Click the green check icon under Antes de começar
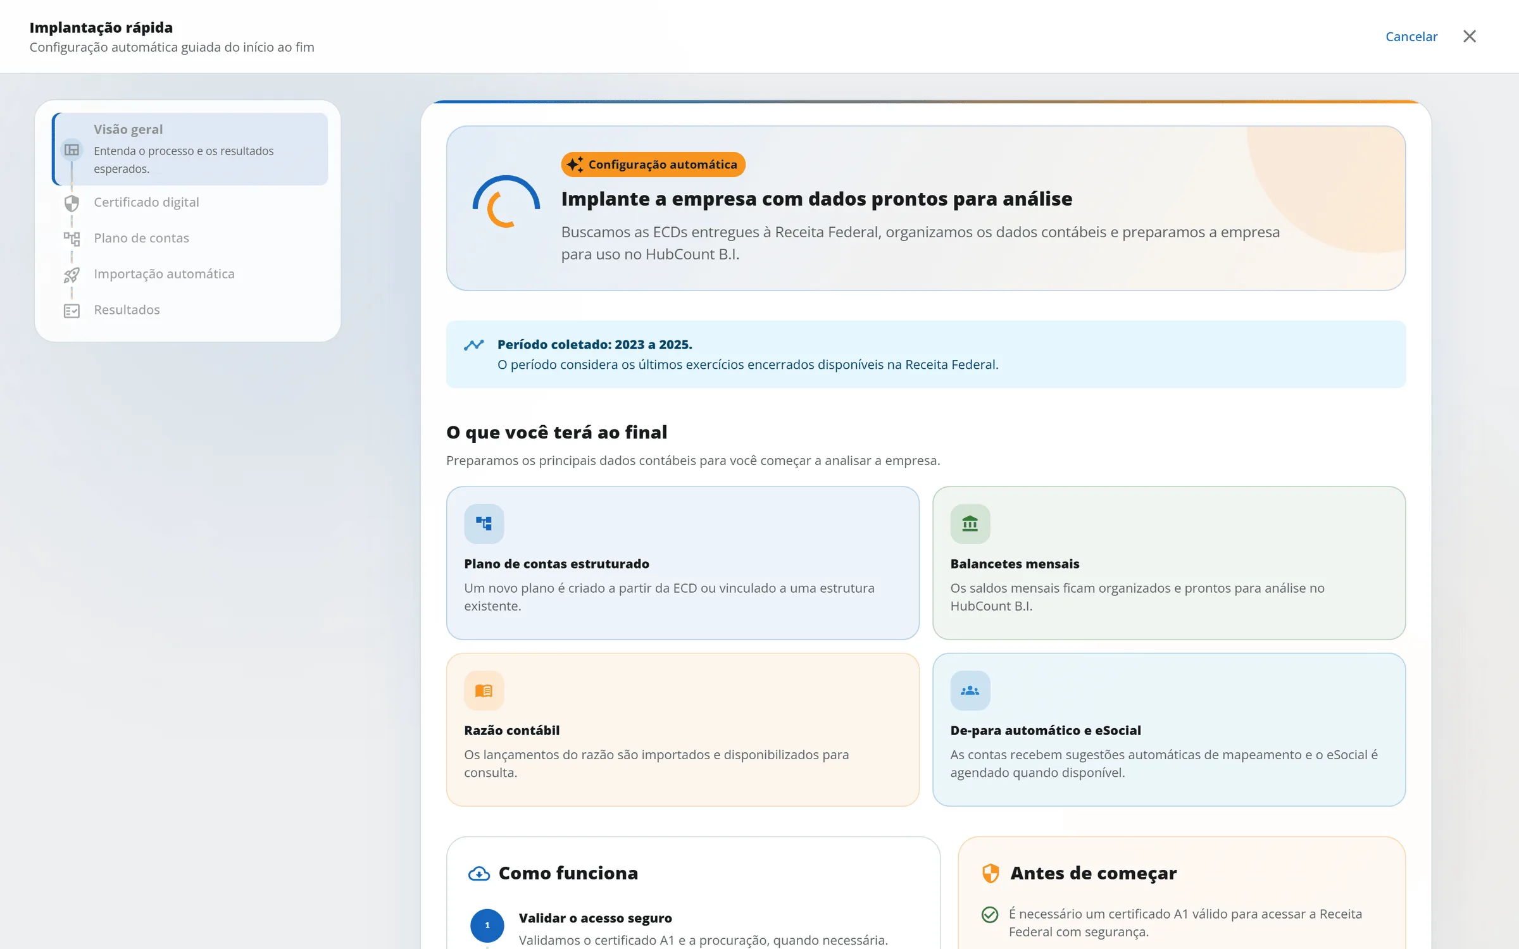Image resolution: width=1519 pixels, height=949 pixels. (x=990, y=915)
